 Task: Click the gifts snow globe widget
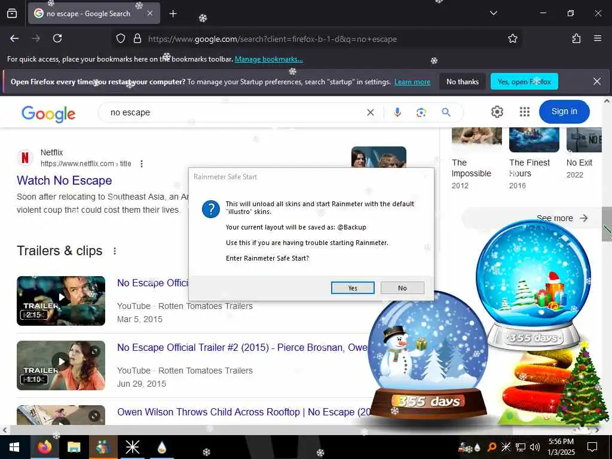(534, 285)
